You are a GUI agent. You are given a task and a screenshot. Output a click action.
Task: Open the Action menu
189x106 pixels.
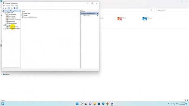(x=8, y=6)
